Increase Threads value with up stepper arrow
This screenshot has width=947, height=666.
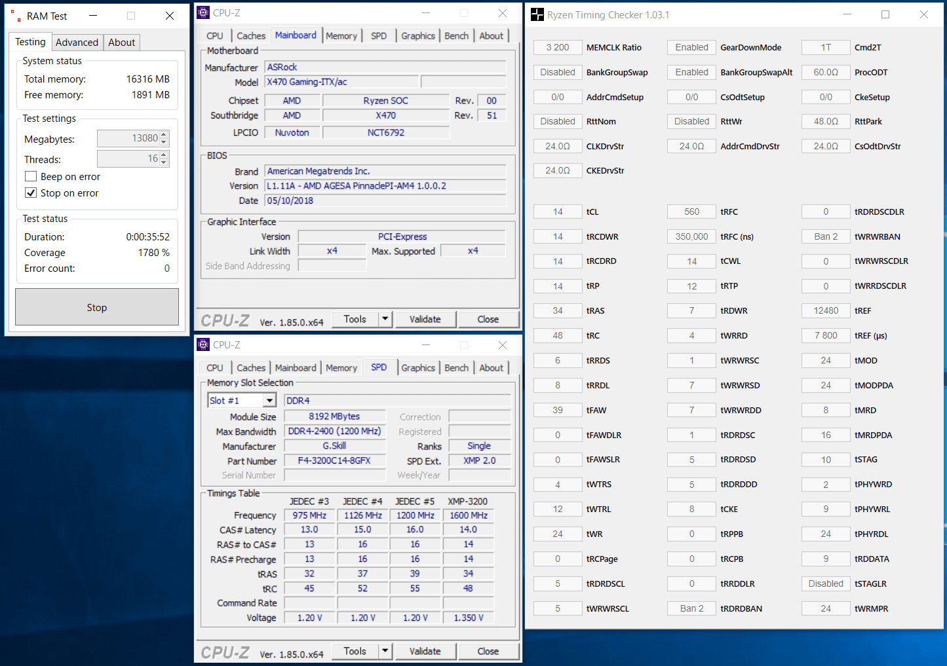pyautogui.click(x=164, y=155)
